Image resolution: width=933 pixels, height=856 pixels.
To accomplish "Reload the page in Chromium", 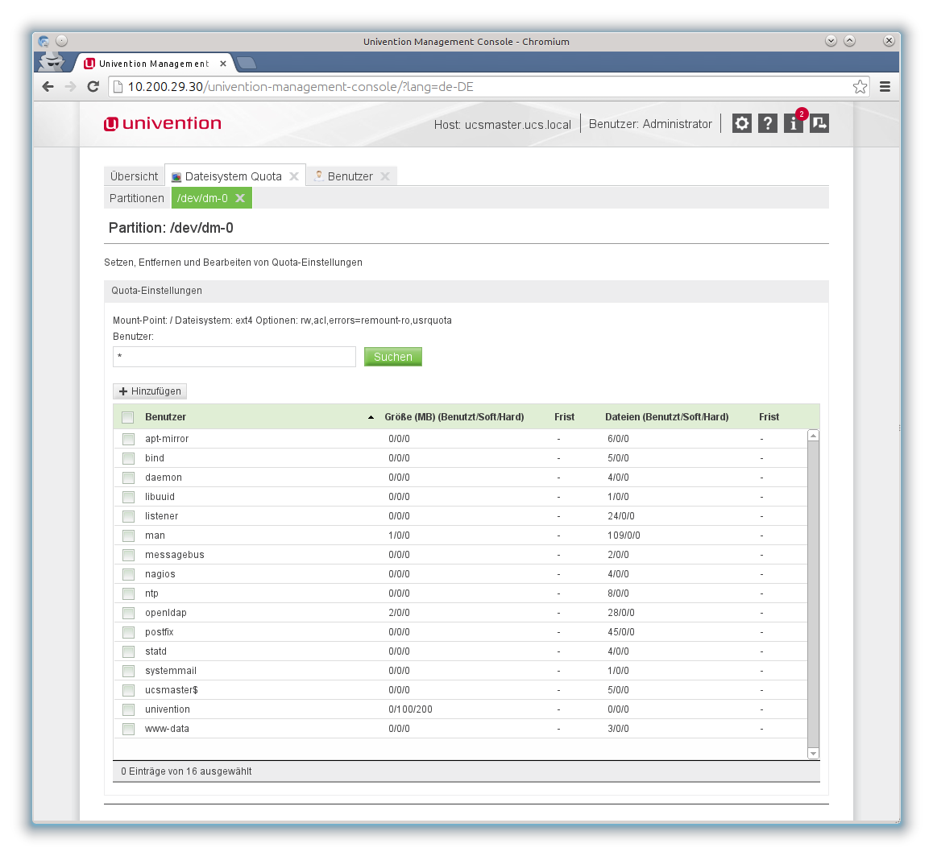I will click(93, 87).
